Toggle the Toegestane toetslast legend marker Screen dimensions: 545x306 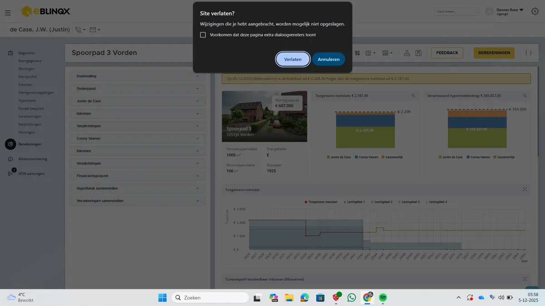tap(306, 202)
